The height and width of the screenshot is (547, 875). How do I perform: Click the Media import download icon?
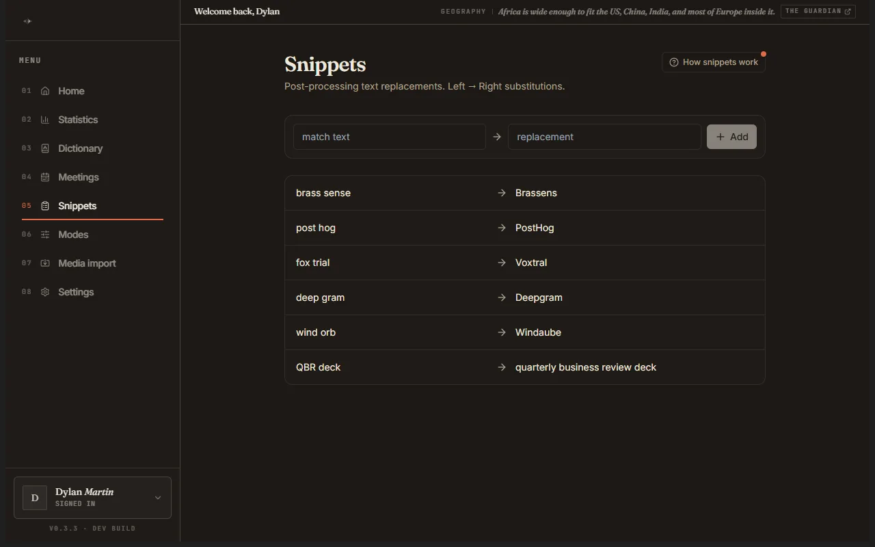45,263
